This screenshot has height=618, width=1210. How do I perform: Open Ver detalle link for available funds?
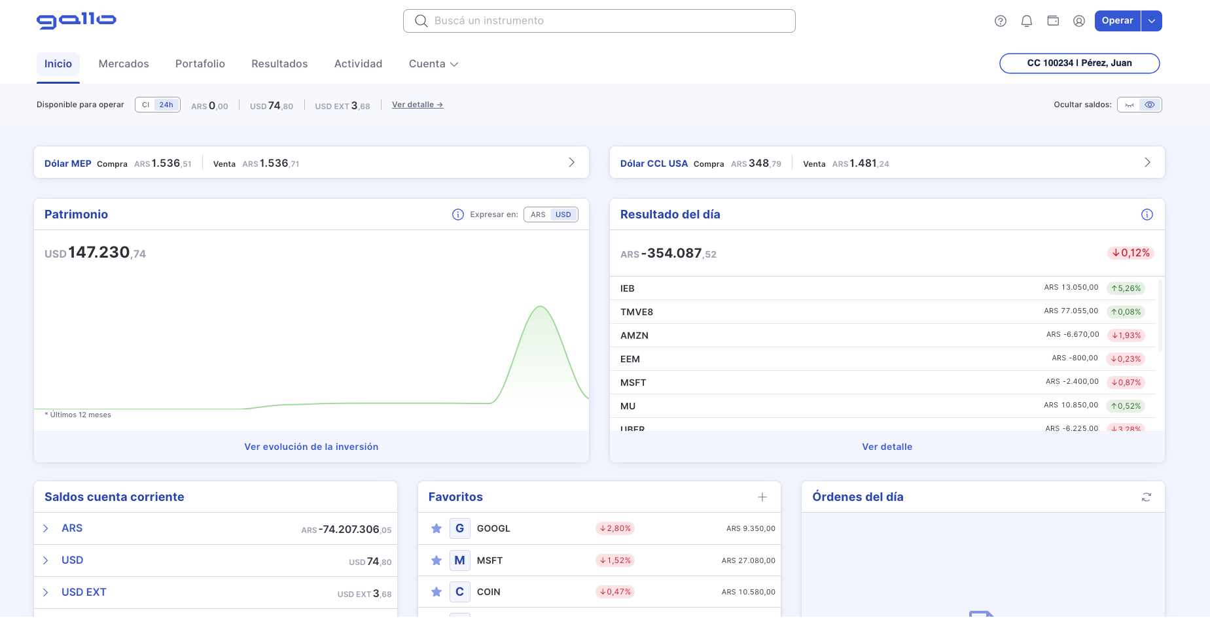(418, 105)
